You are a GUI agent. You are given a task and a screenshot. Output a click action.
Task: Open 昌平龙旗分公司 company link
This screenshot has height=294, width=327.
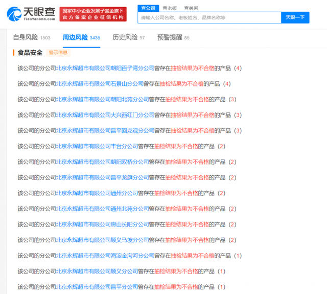(103, 177)
